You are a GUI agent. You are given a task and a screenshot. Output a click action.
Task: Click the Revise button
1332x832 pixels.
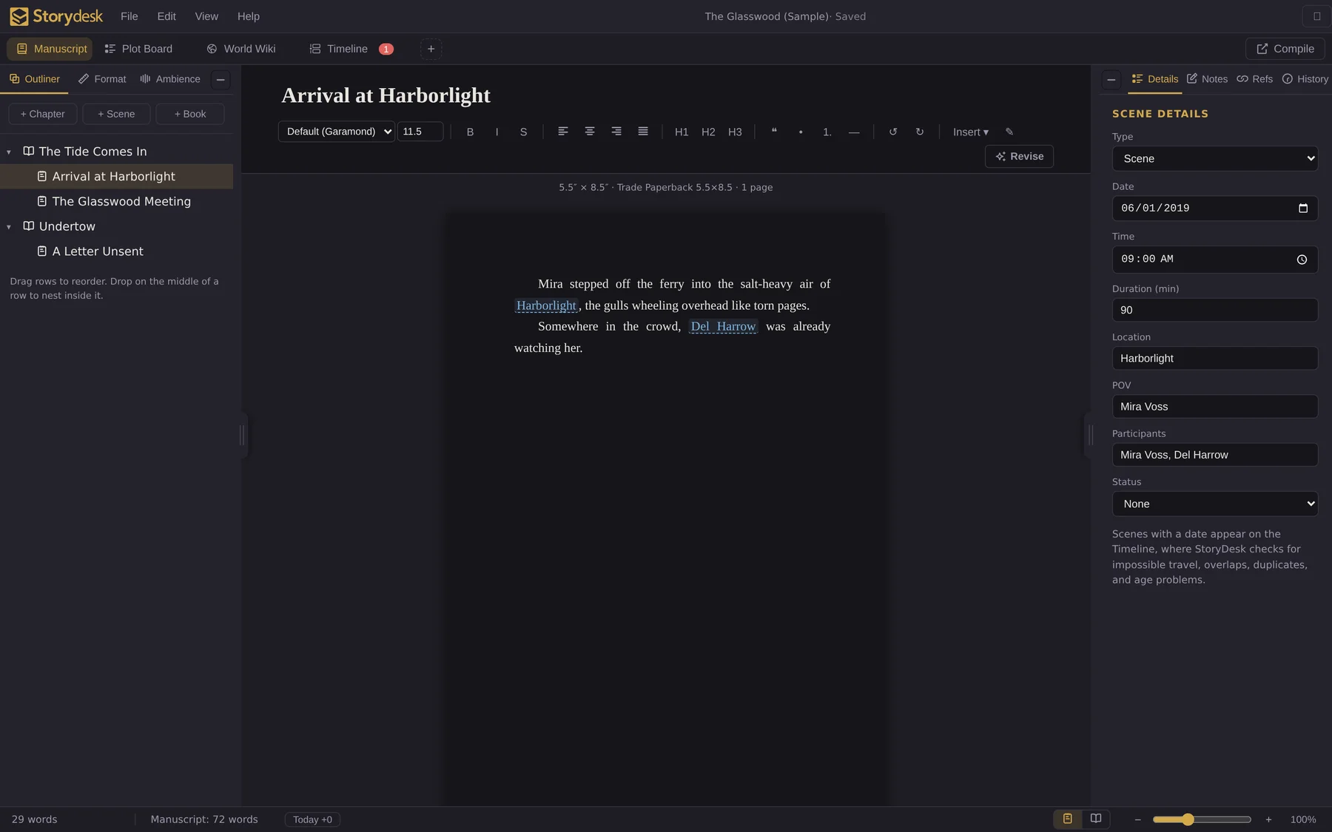pos(1019,156)
